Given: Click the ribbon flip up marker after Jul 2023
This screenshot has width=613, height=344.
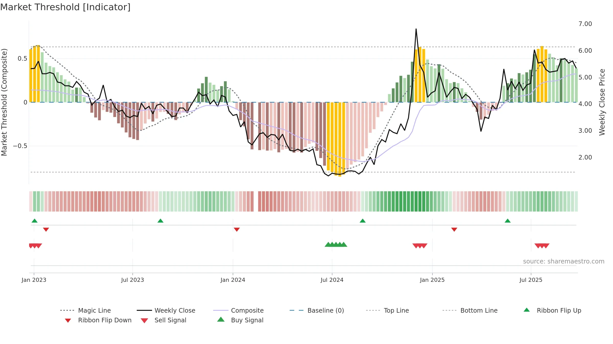Looking at the screenshot, I should click(x=160, y=221).
